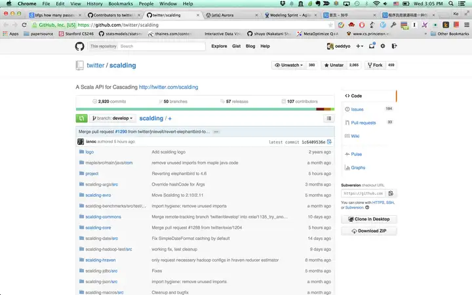Screen dimensions: 472x295
Task: Reload the page in Chrome
Action: [24, 25]
